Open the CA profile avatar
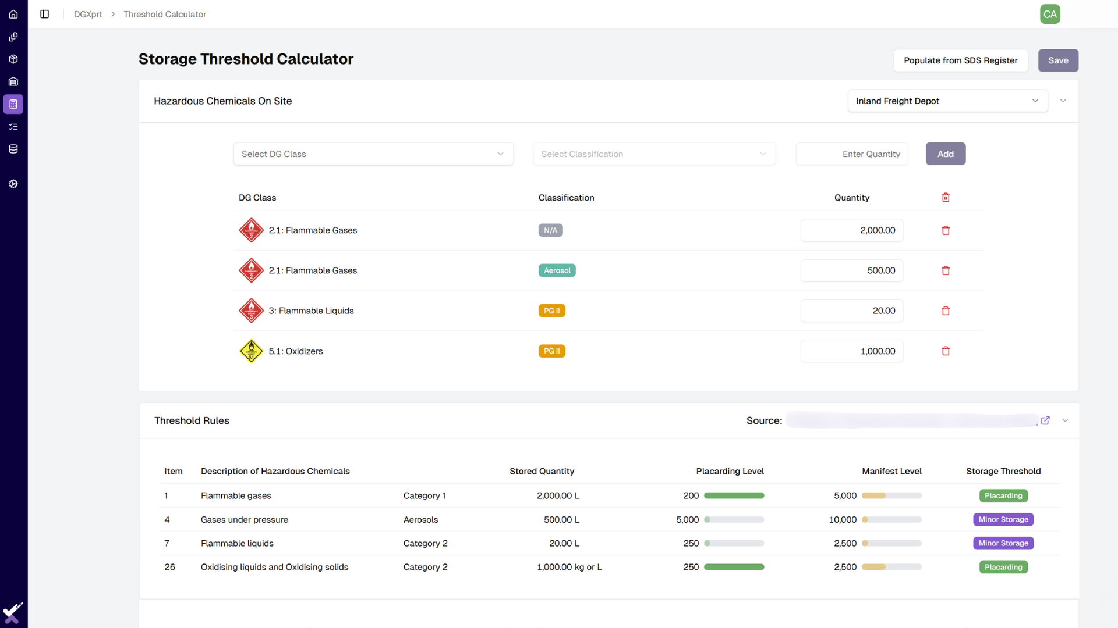The height and width of the screenshot is (628, 1118). pyautogui.click(x=1049, y=14)
